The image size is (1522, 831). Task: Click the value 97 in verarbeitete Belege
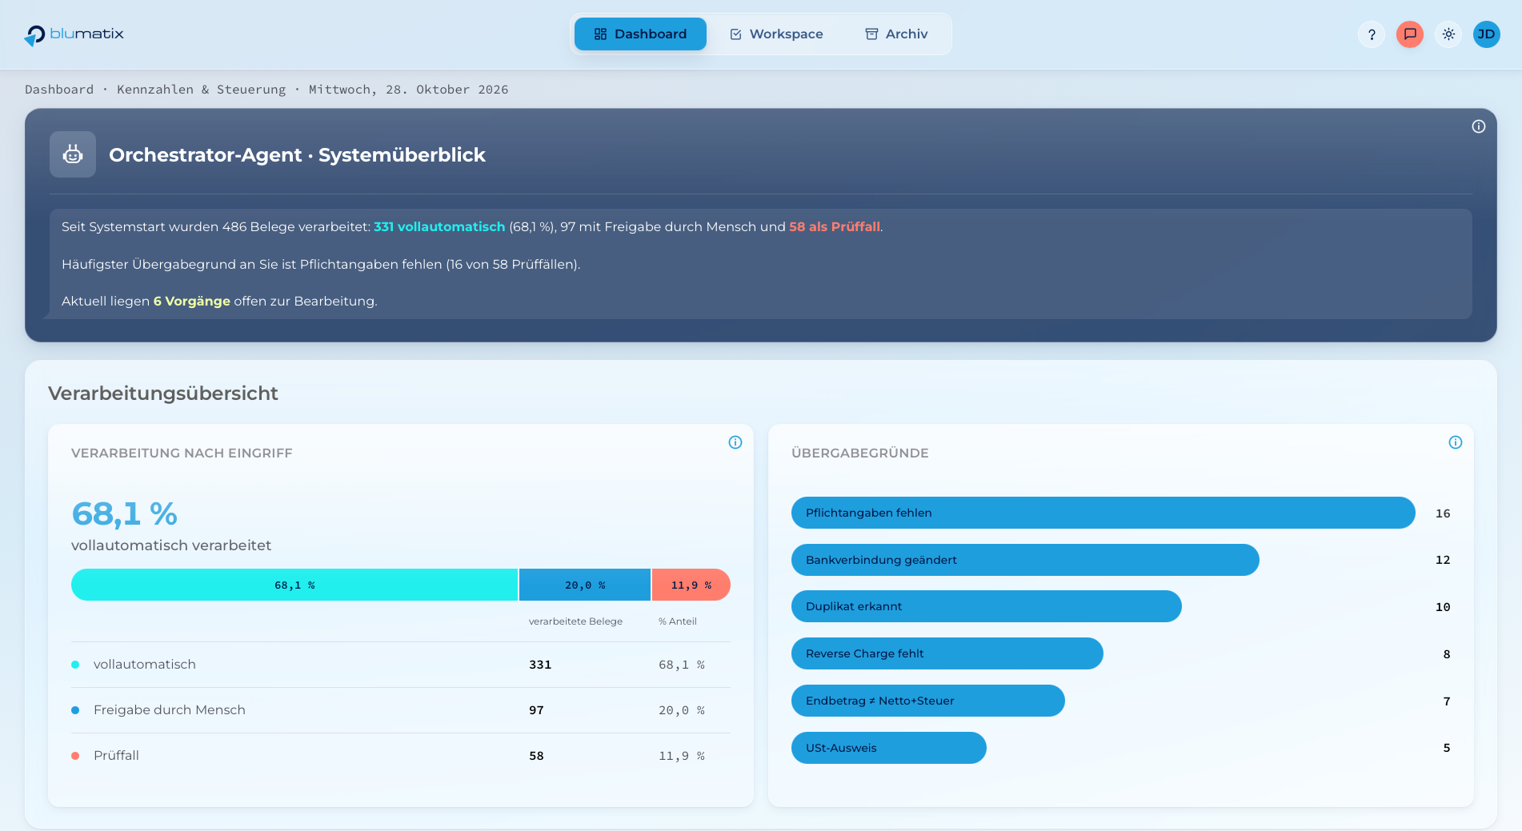(x=536, y=710)
